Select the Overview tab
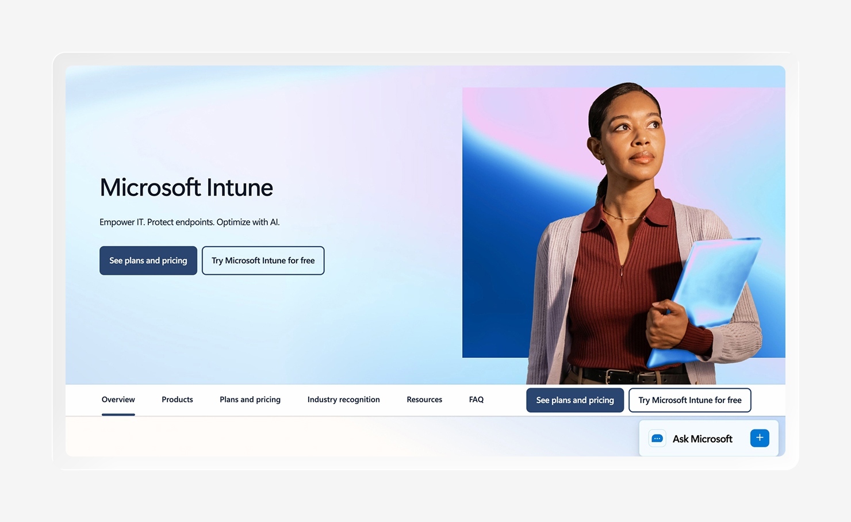 coord(118,400)
